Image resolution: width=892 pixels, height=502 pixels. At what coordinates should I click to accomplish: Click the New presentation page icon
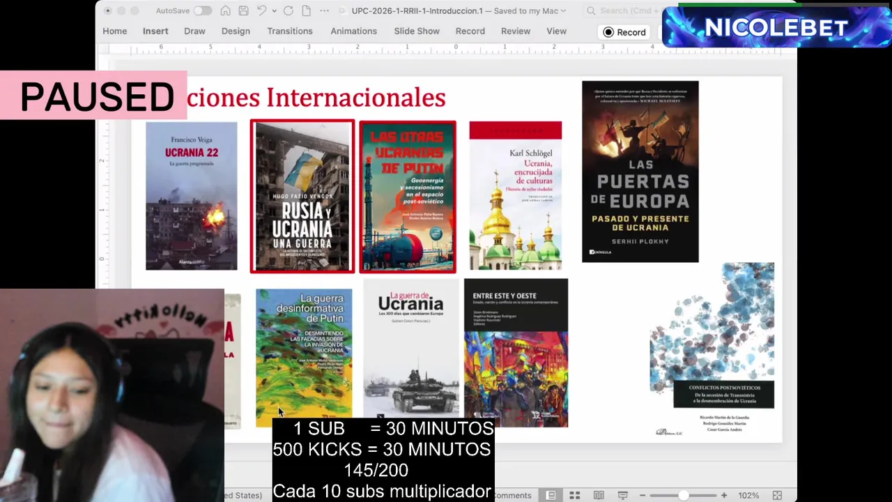(x=307, y=10)
